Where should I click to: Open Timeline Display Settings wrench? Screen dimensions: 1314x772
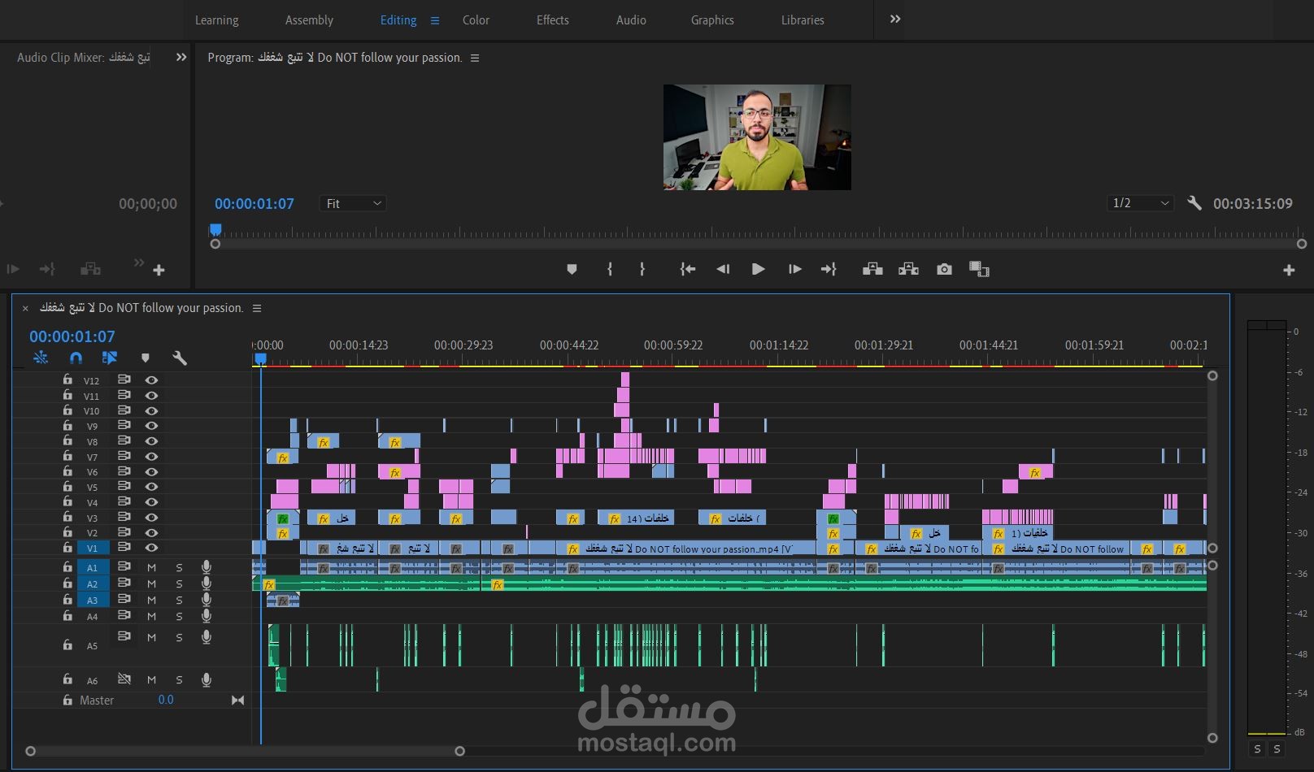pyautogui.click(x=180, y=358)
